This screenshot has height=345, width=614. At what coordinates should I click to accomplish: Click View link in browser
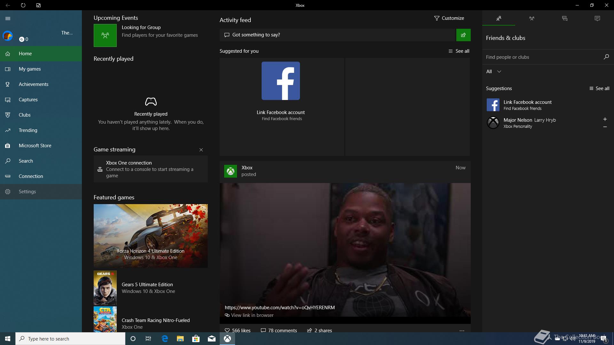(249, 315)
